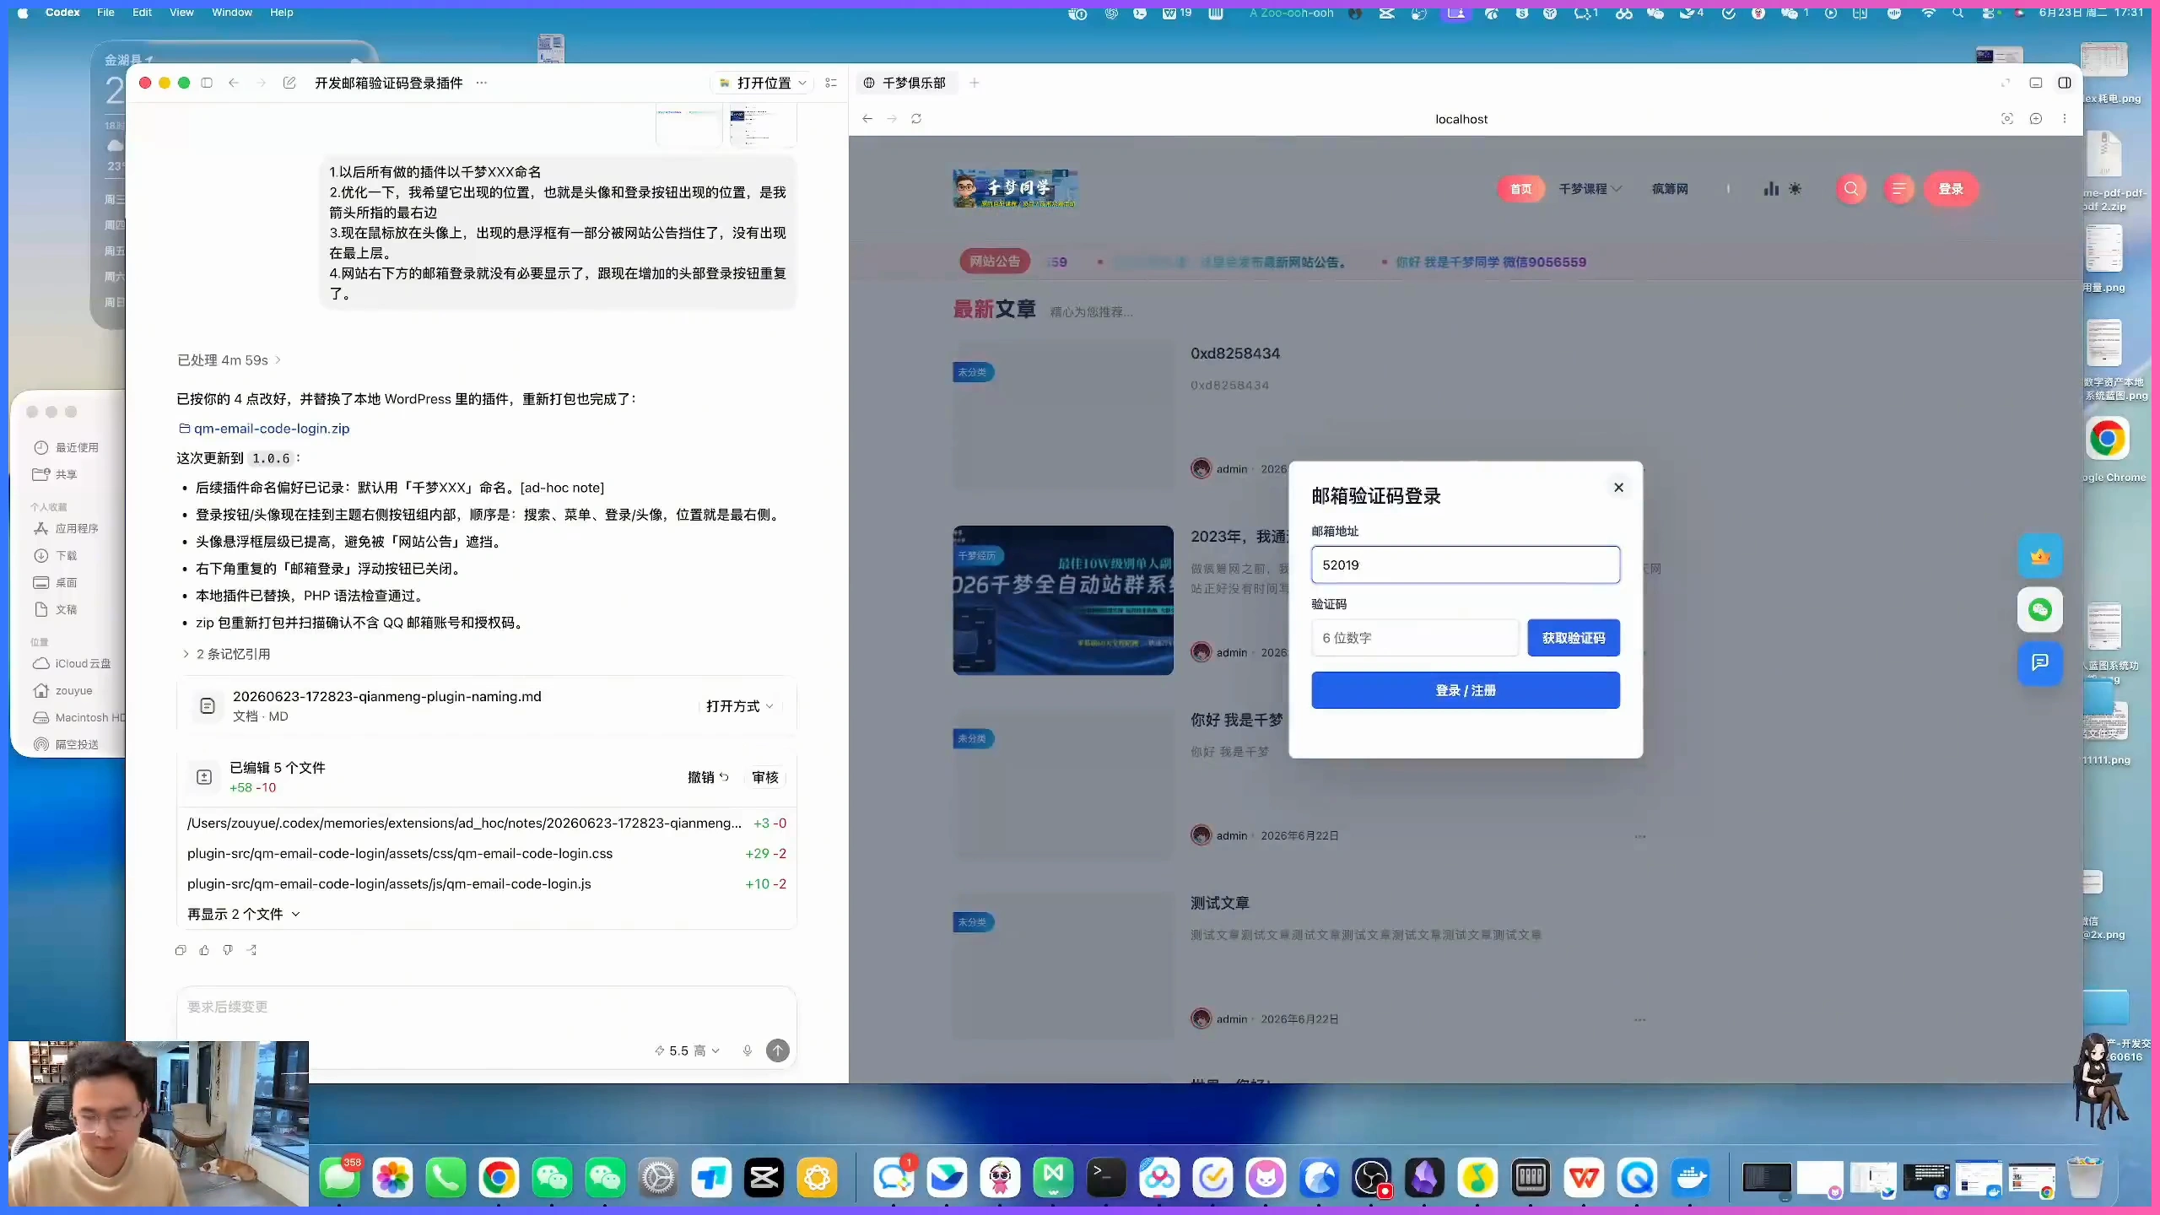
Task: Focus the 要求后续变更 prompt field
Action: click(486, 1007)
